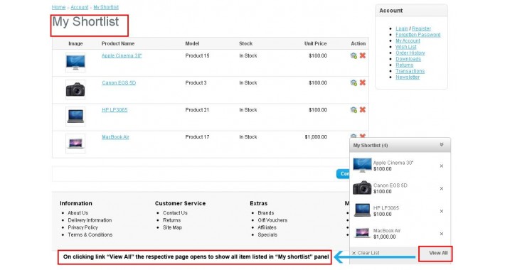Remove Canon EOS 5D from shortlist panel
This screenshot has height=270, width=505.
442,188
